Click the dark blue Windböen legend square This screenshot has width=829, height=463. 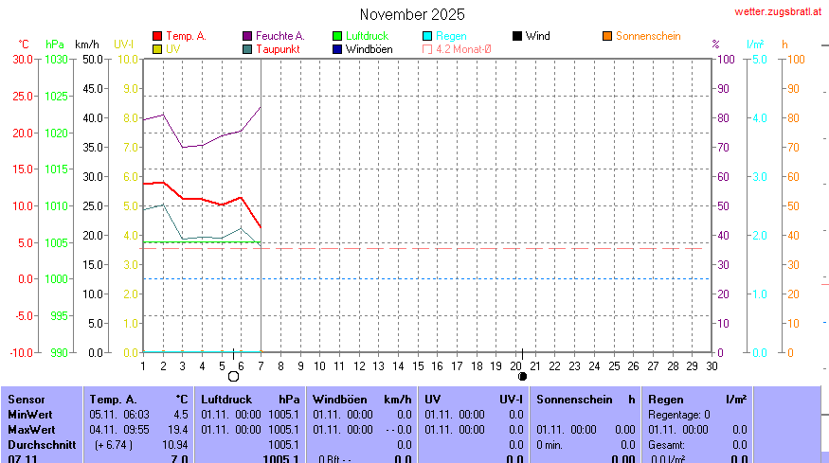(337, 48)
